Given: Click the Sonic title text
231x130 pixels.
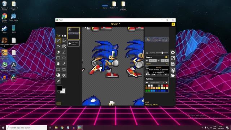Looking at the screenshot, I should 115,24.
